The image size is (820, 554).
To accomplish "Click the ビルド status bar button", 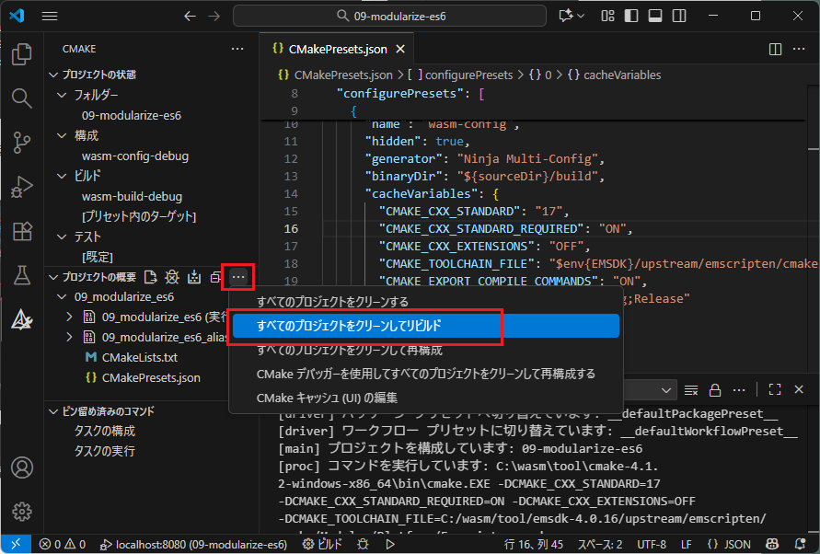I will (322, 545).
